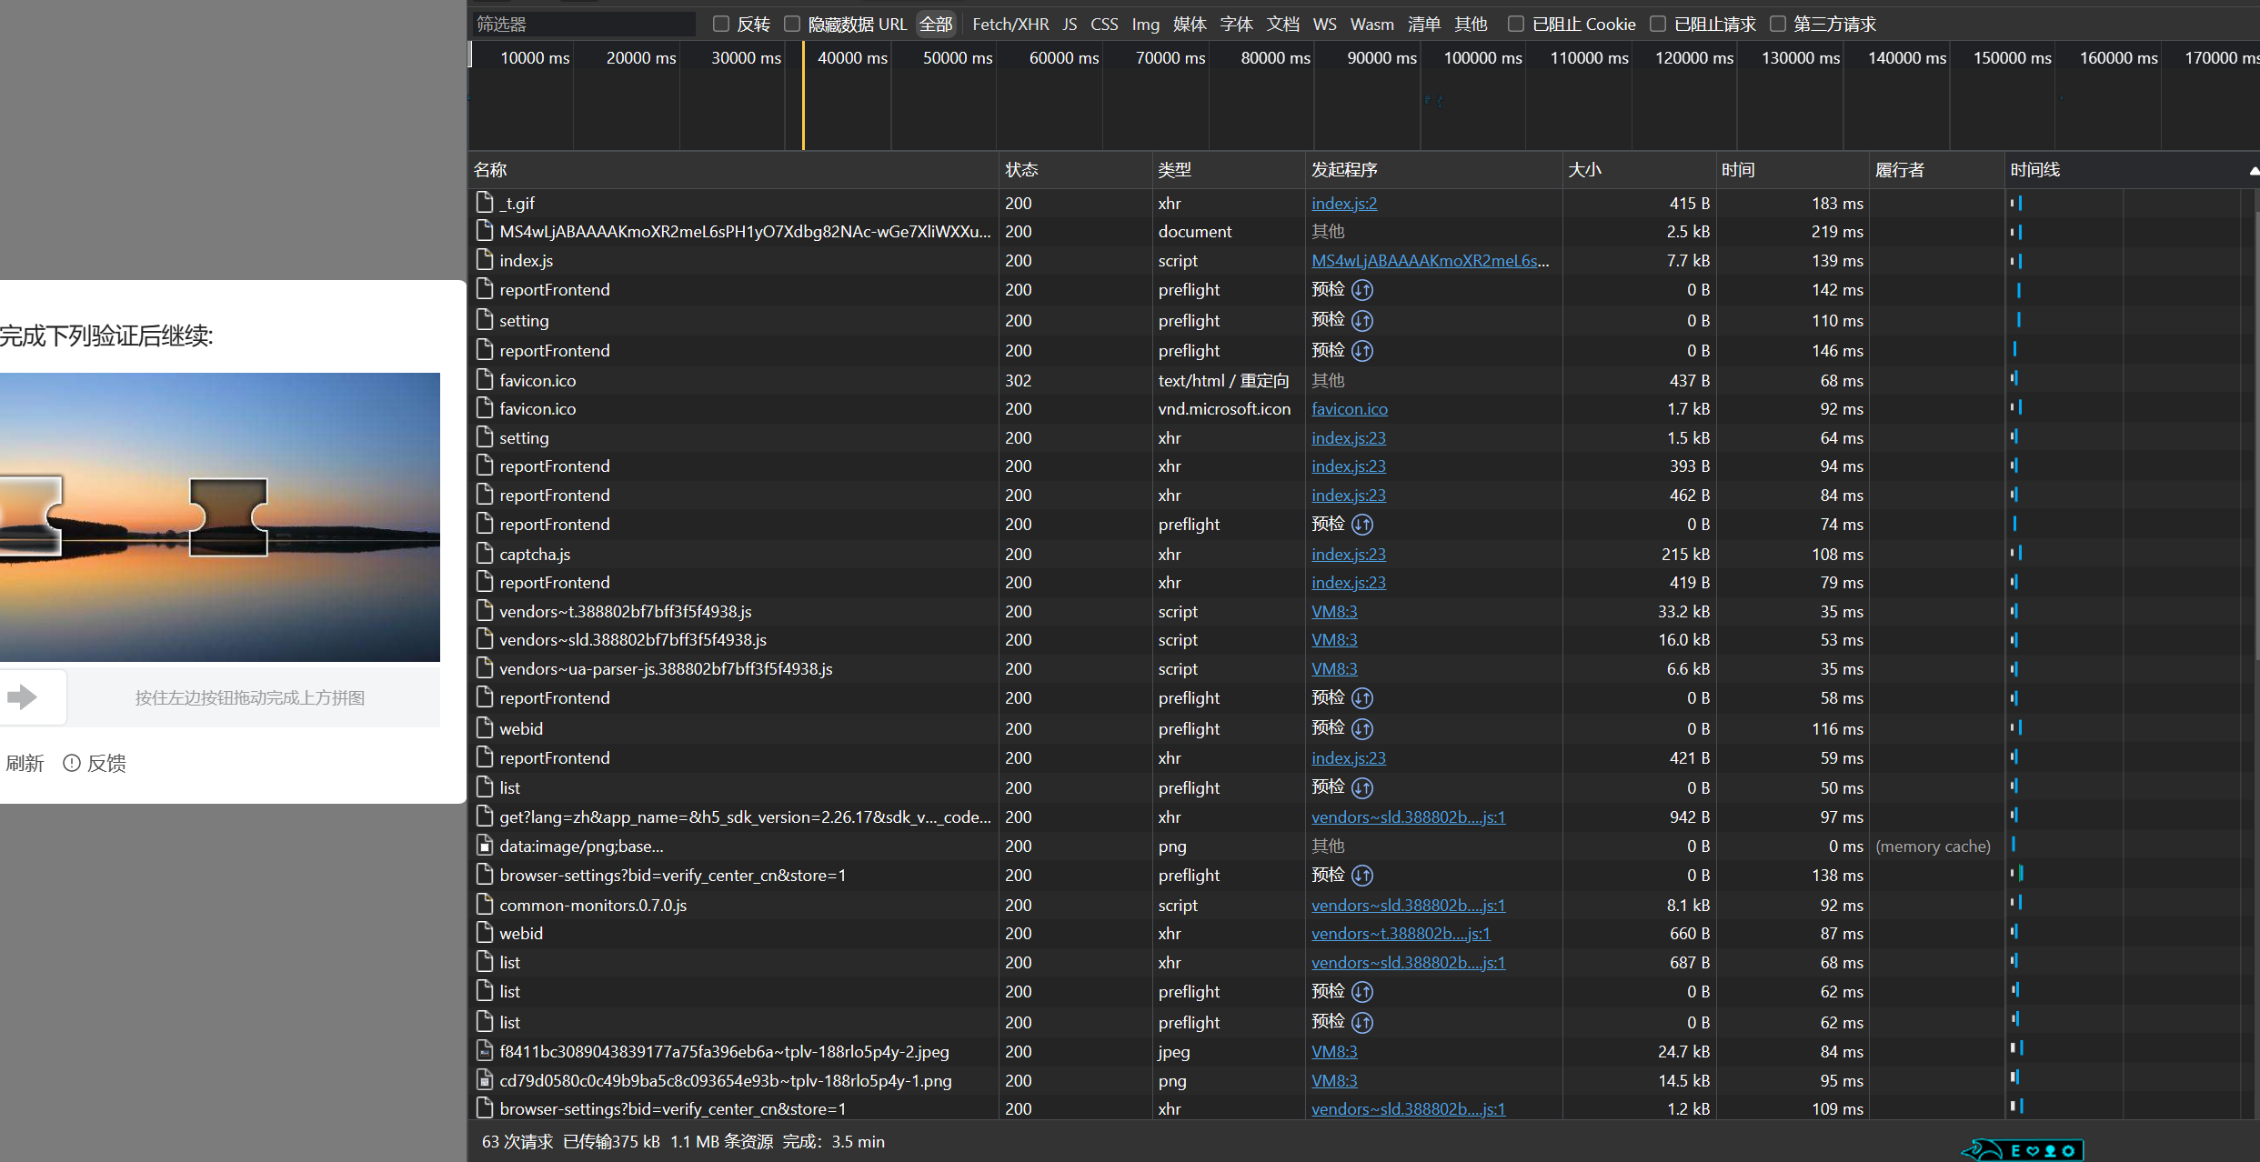
Task: Click the feedback exclamation icon
Action: pos(72,763)
